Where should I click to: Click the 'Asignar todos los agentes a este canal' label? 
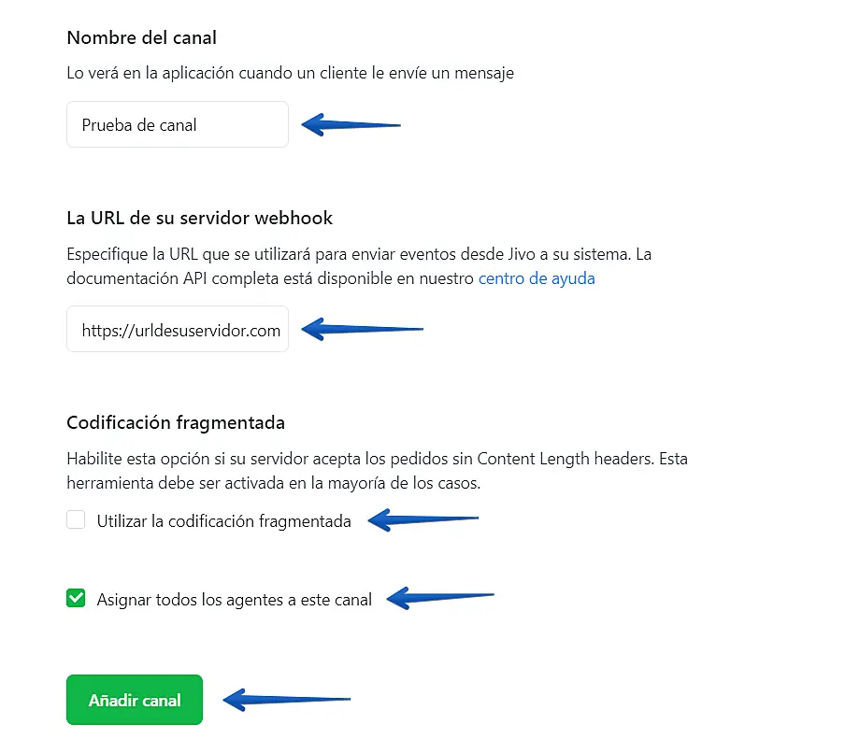click(x=234, y=600)
